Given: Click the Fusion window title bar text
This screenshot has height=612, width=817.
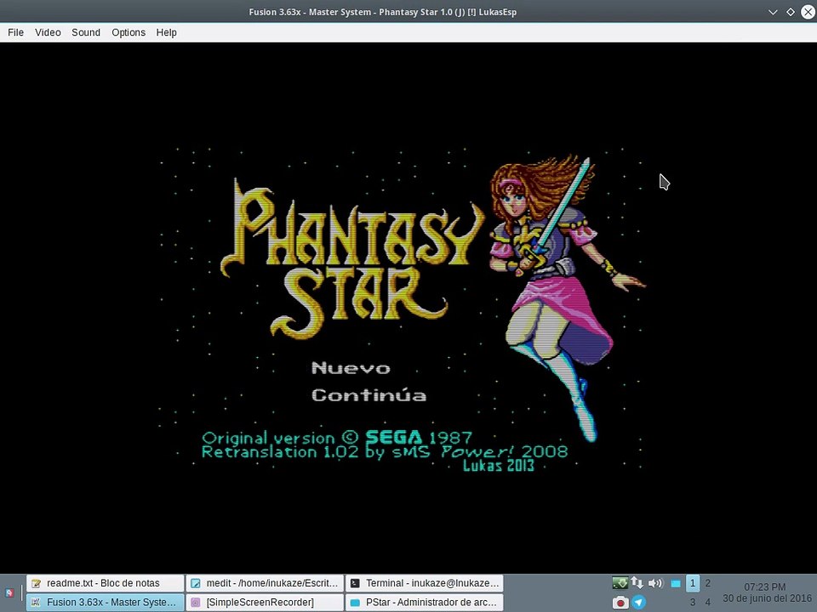Looking at the screenshot, I should pos(382,12).
